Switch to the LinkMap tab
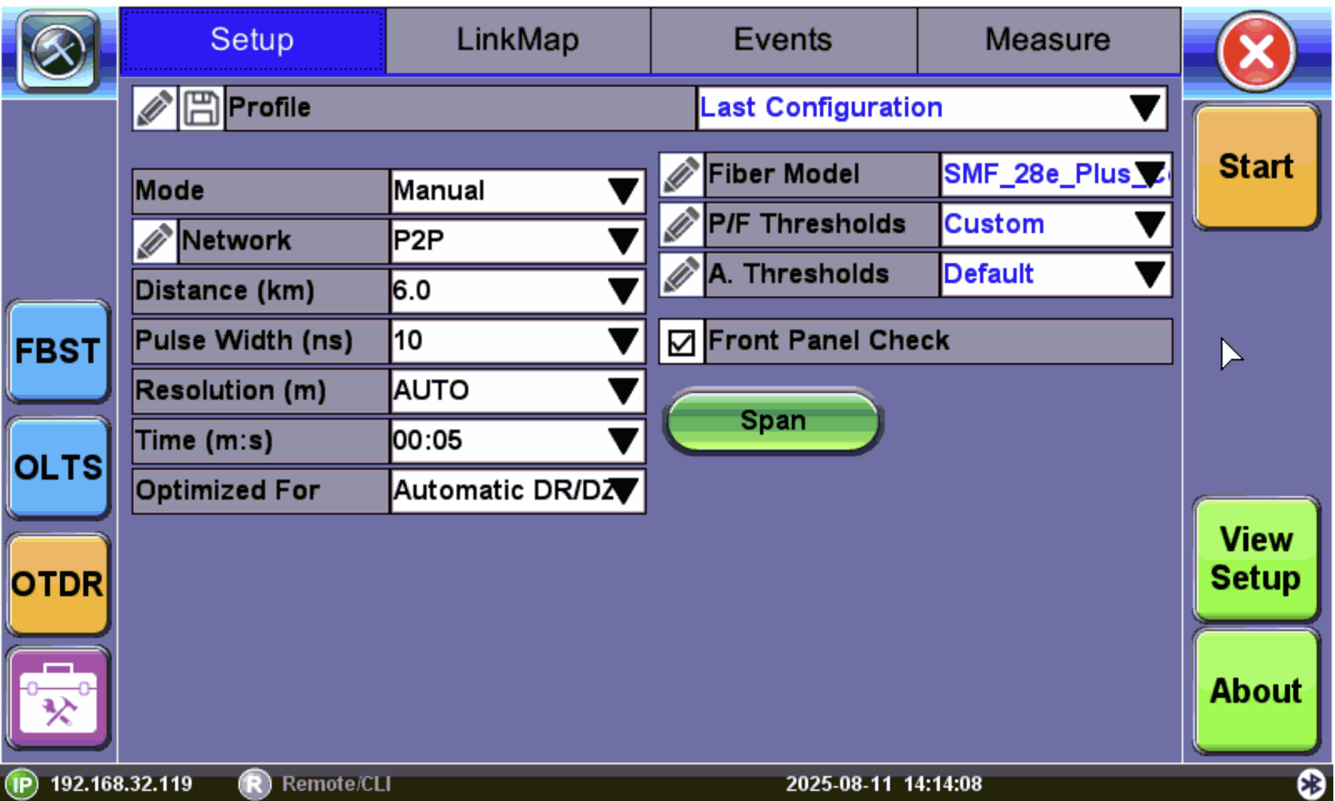The height and width of the screenshot is (801, 1335). (x=517, y=40)
